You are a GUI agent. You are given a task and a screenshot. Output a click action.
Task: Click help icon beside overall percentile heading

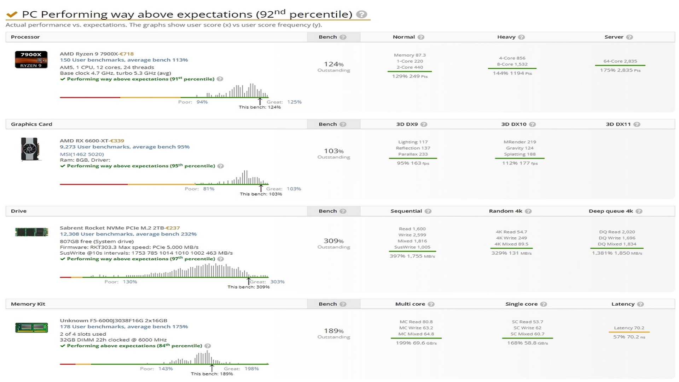361,15
